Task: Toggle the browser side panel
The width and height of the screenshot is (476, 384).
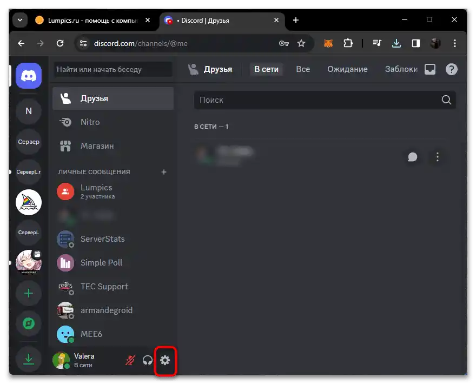Action: coord(416,43)
